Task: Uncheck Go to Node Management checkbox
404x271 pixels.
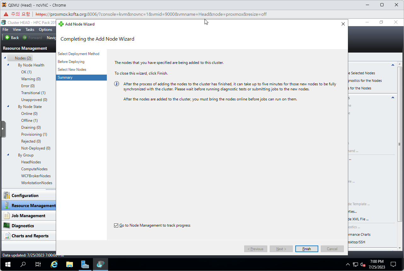Action: click(x=116, y=225)
